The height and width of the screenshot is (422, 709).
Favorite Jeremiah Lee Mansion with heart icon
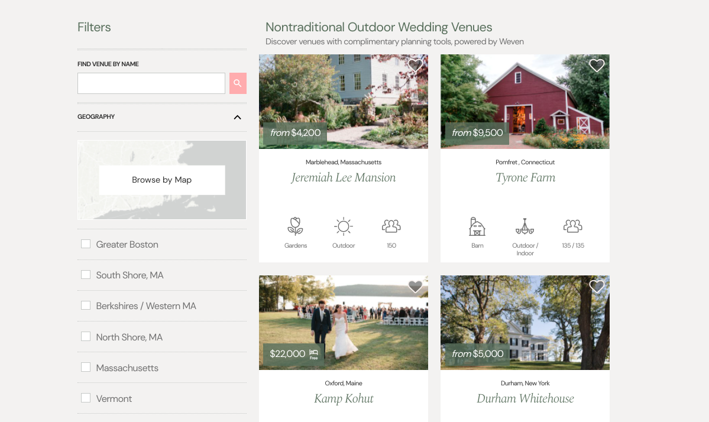pyautogui.click(x=415, y=66)
